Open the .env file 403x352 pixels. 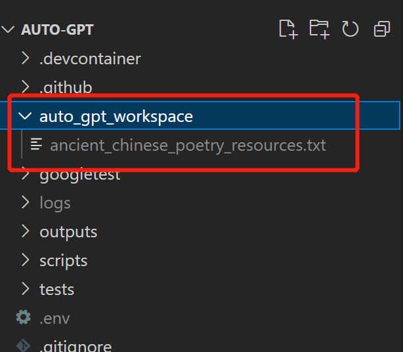point(54,319)
